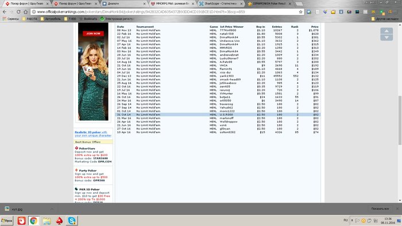Switch to the SharkScope Статистика tab
This screenshot has height=226, width=402.
coord(221,3)
